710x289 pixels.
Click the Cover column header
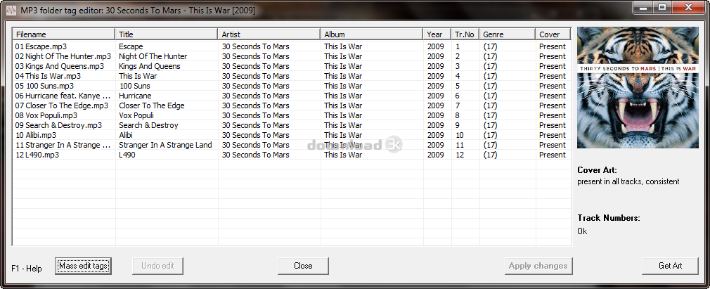click(x=553, y=34)
